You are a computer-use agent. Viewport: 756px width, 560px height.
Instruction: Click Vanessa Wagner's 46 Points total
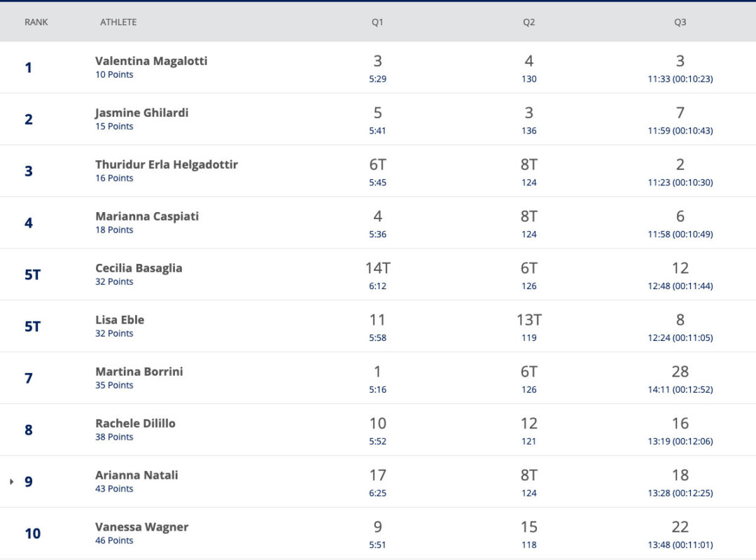pyautogui.click(x=114, y=540)
